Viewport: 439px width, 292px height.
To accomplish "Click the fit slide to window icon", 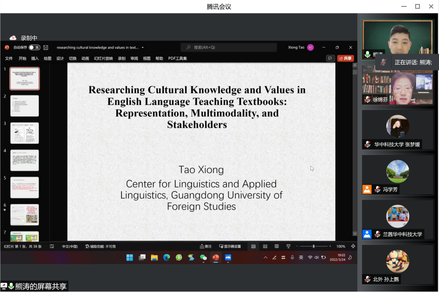I will click(x=353, y=246).
